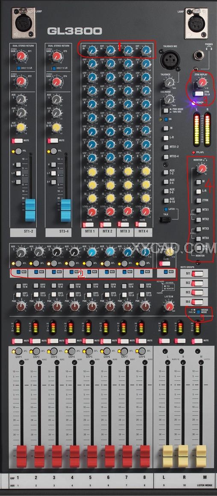Click the L master yellow fader cap

point(168,456)
